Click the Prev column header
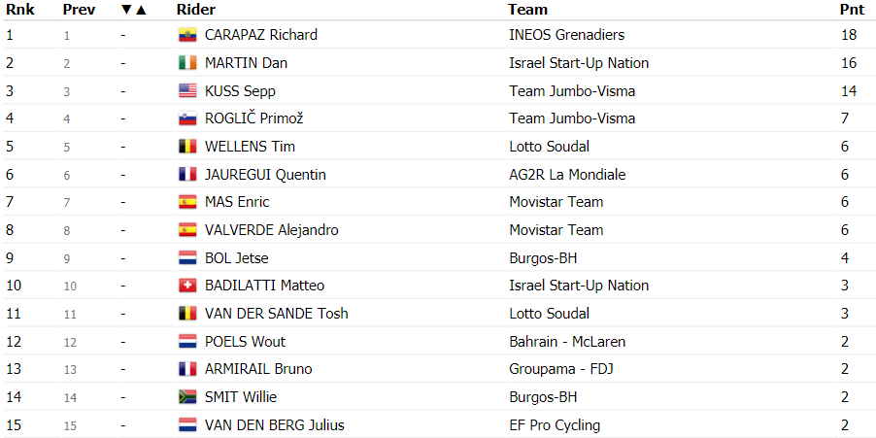This screenshot has width=876, height=438. [79, 10]
